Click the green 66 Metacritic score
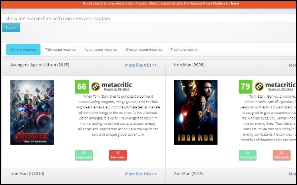Viewport: 297px width, 185px height. click(x=82, y=87)
